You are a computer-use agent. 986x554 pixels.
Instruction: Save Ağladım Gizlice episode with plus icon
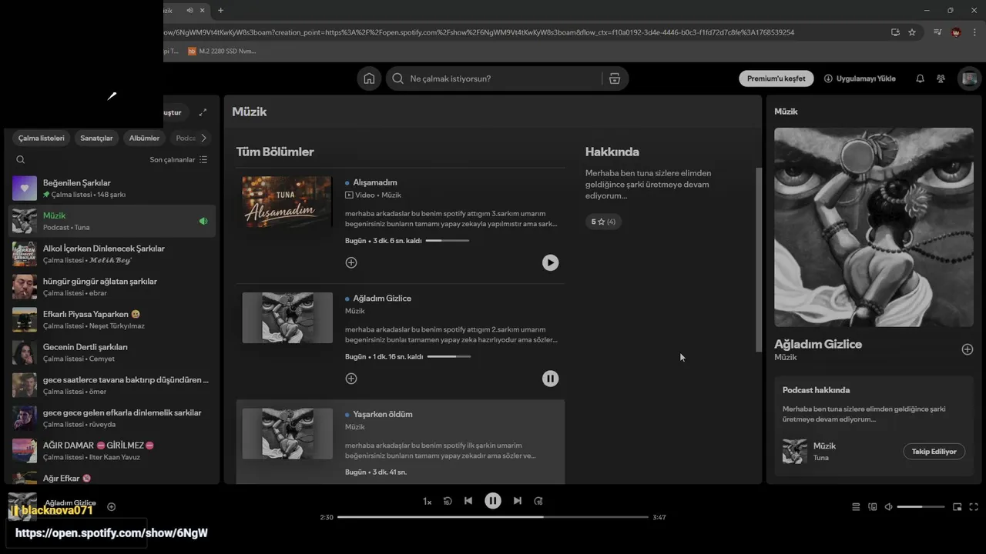point(351,379)
